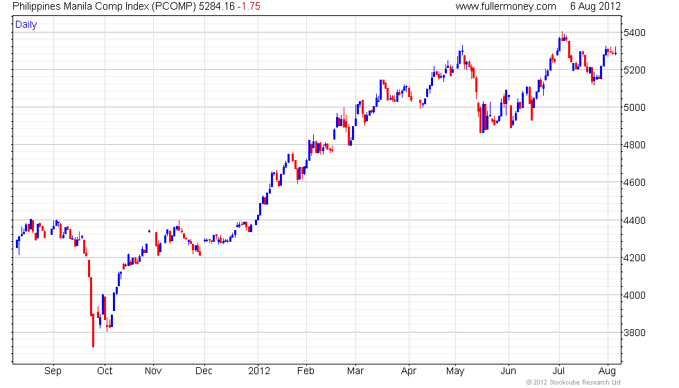Viewport: 679px width, 388px height.
Task: Click the last blue candle in August
Action: tap(616, 52)
